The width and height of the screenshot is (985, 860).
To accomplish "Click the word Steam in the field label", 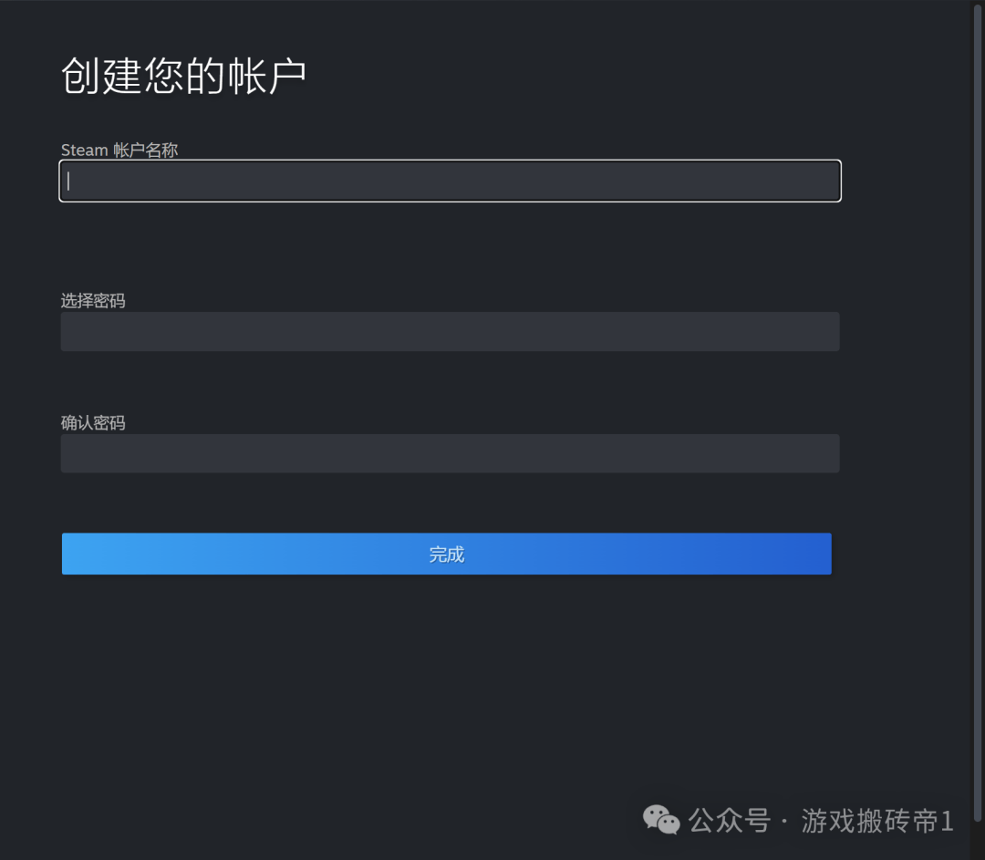I will 85,150.
